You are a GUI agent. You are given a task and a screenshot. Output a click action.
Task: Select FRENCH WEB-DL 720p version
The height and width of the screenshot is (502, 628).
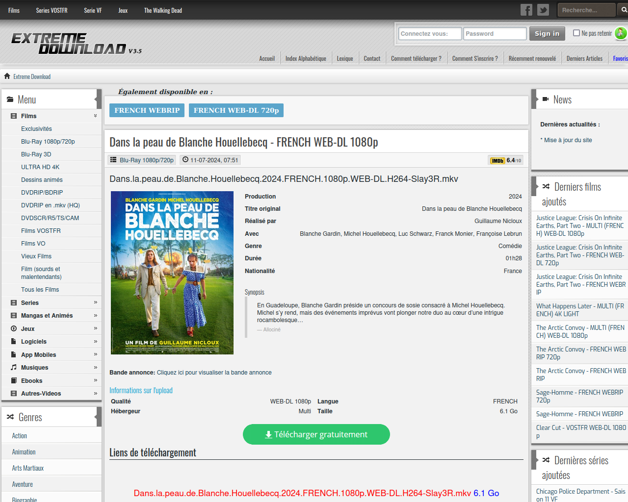[x=236, y=110]
